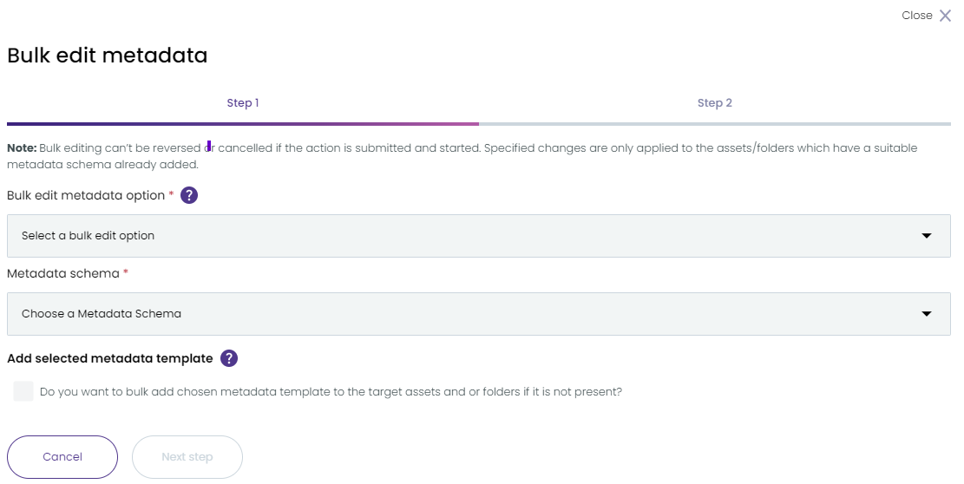The height and width of the screenshot is (484, 964).
Task: Open the 'Choose a Metadata Schema' dropdown
Action: pos(479,314)
